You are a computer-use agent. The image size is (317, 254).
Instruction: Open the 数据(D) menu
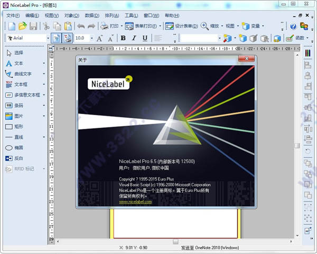tap(92, 15)
